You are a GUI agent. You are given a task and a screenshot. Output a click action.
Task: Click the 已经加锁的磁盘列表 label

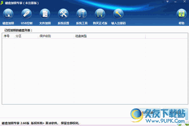pos(18,30)
